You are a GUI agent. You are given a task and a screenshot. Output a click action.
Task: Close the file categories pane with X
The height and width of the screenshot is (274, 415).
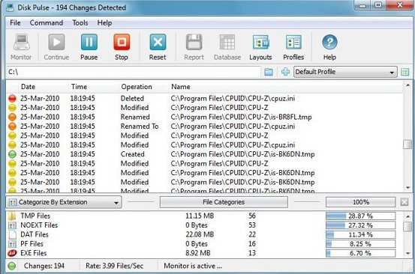pos(404,202)
